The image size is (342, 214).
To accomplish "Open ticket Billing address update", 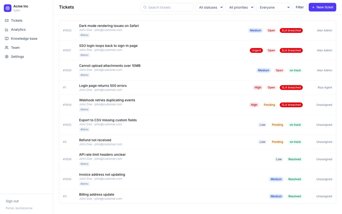I will 97,194.
